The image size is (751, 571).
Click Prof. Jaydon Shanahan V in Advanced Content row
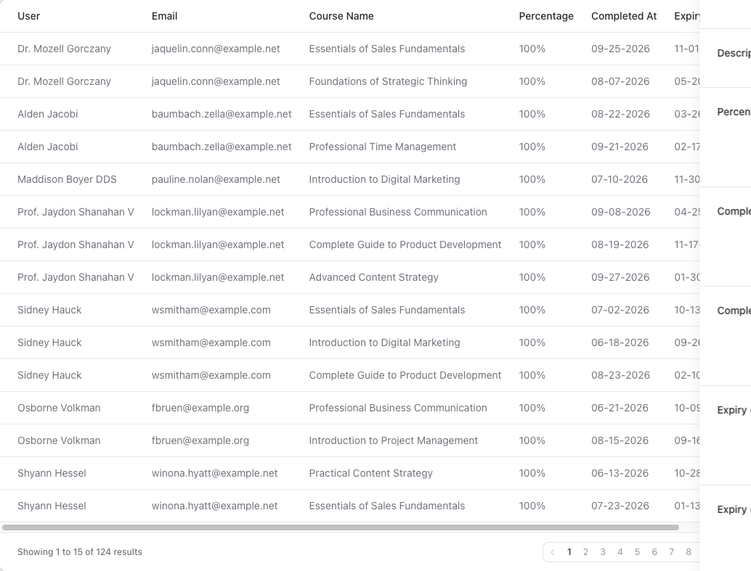76,277
